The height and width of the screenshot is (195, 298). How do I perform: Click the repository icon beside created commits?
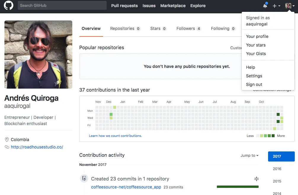point(84,178)
